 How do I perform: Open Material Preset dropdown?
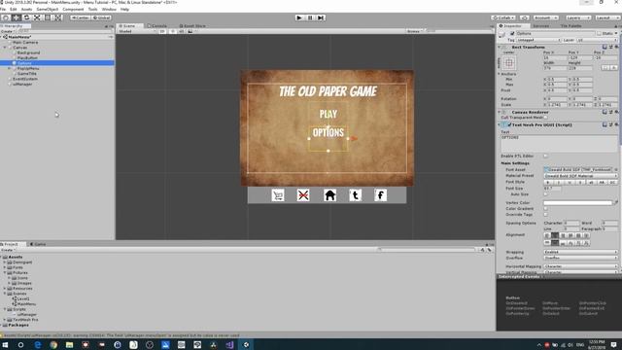click(581, 176)
